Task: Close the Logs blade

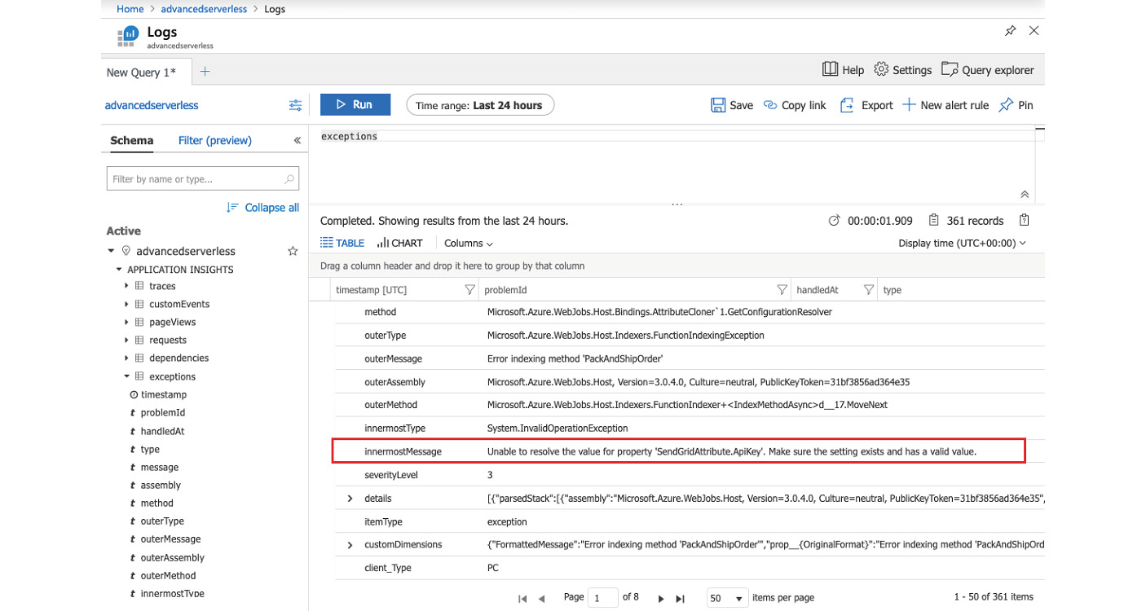Action: tap(1034, 31)
